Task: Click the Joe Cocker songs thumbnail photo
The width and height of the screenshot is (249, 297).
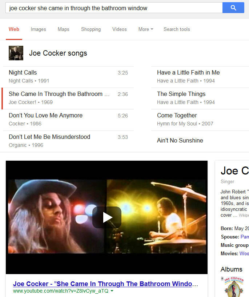Action: 16,53
